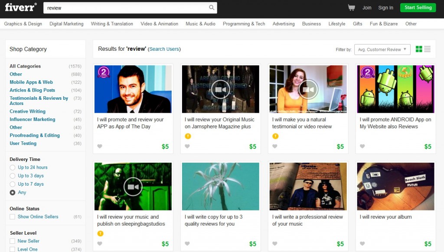Click the 'Search Users' link
The width and height of the screenshot is (444, 252).
pyautogui.click(x=164, y=49)
